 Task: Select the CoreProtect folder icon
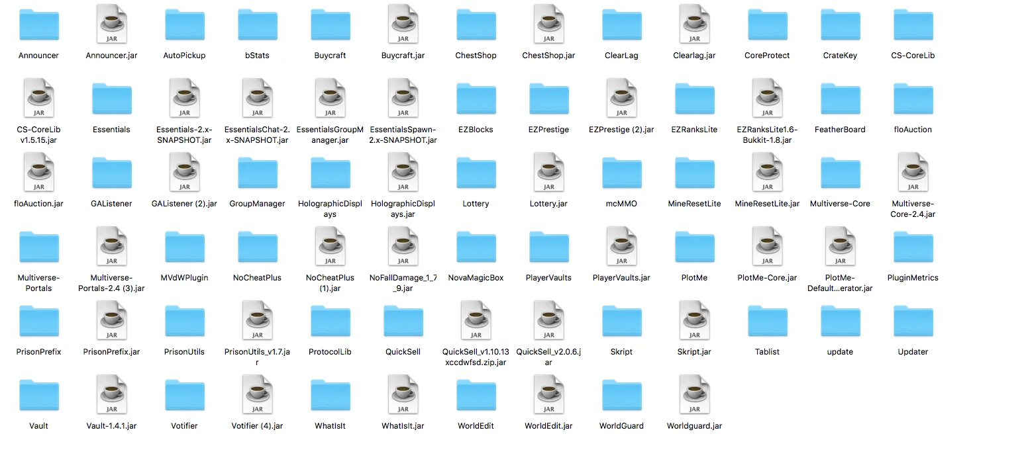767,25
